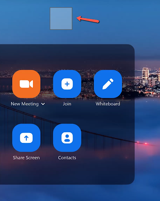Launch the Whiteboard pencil button
The height and width of the screenshot is (201, 160).
(108, 84)
